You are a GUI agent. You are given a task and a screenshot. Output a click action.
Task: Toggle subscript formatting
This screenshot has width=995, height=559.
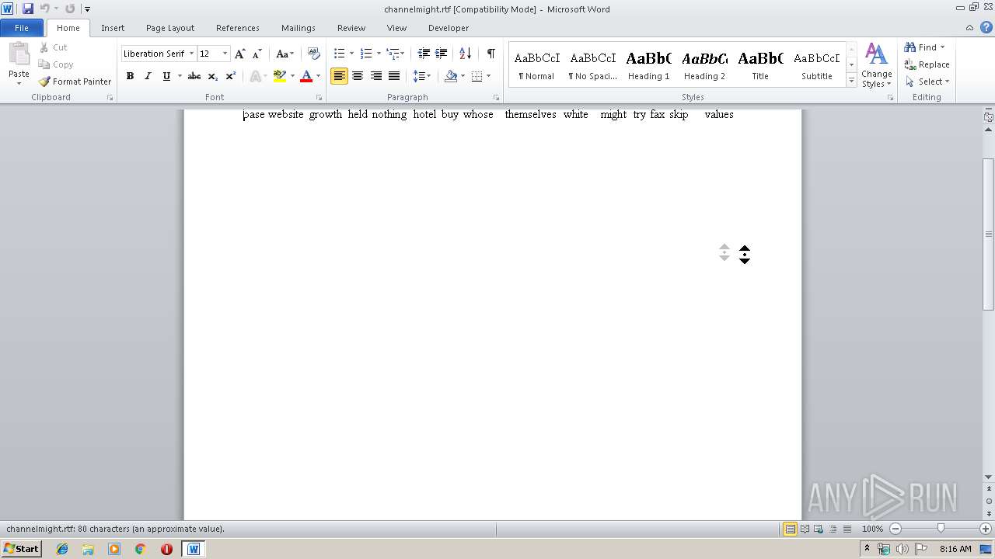tap(213, 76)
